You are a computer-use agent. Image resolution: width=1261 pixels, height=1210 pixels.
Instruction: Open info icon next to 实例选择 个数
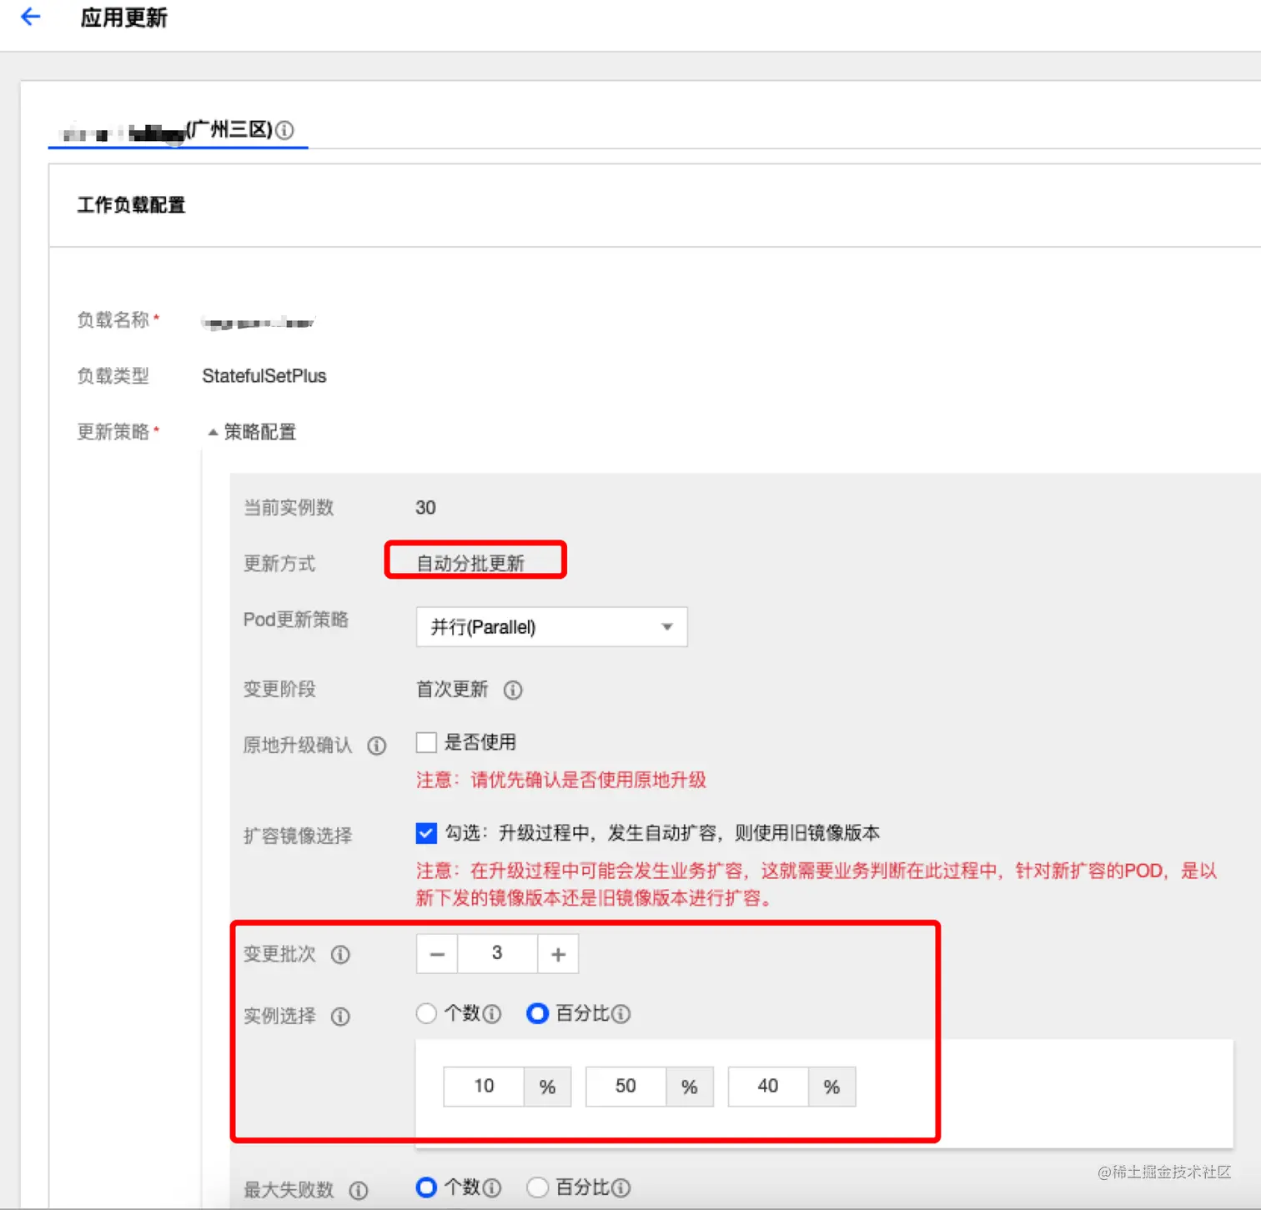click(492, 1014)
